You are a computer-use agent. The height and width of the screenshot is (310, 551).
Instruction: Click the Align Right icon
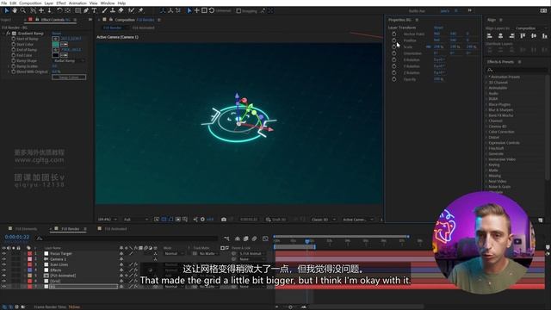click(x=511, y=36)
